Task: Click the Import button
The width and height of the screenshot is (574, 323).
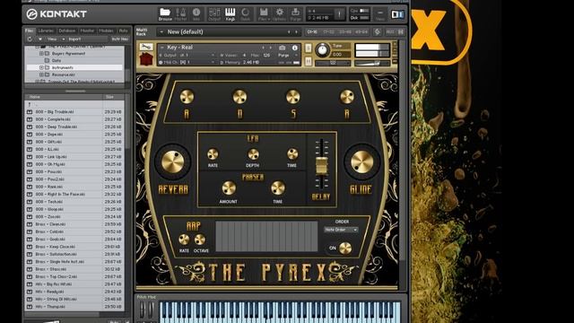Action: tap(74, 39)
